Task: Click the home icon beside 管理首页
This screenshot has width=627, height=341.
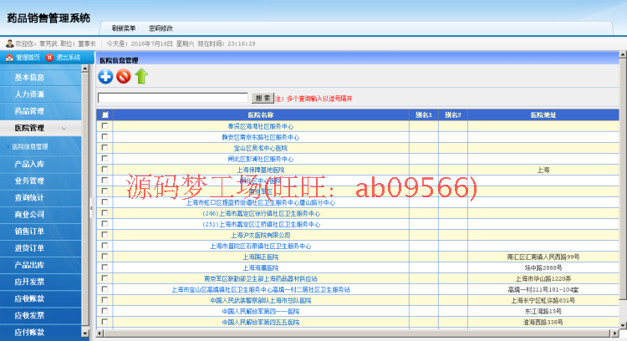Action: (x=9, y=58)
